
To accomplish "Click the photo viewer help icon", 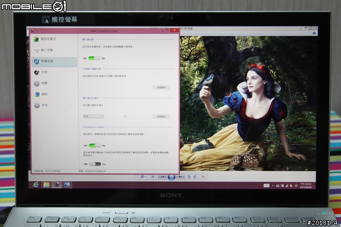I will point(314,33).
